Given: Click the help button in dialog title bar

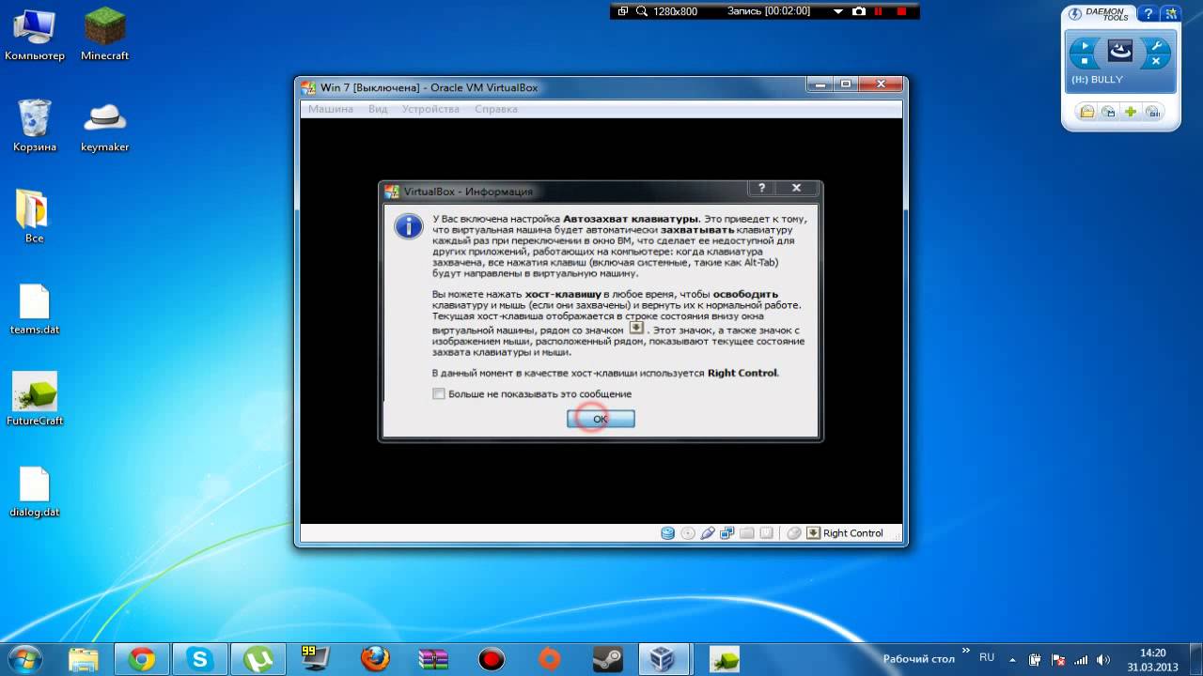Looking at the screenshot, I should pos(761,188).
